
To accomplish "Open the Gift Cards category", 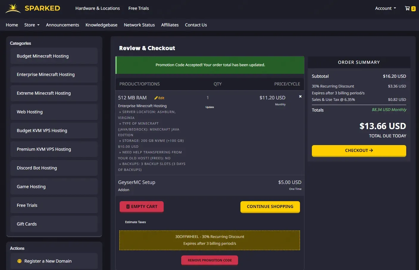I will (x=54, y=224).
